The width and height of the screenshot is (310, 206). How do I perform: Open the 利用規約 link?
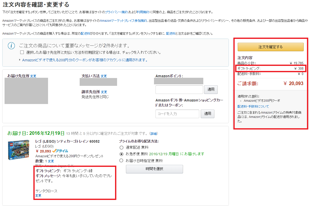(x=143, y=12)
